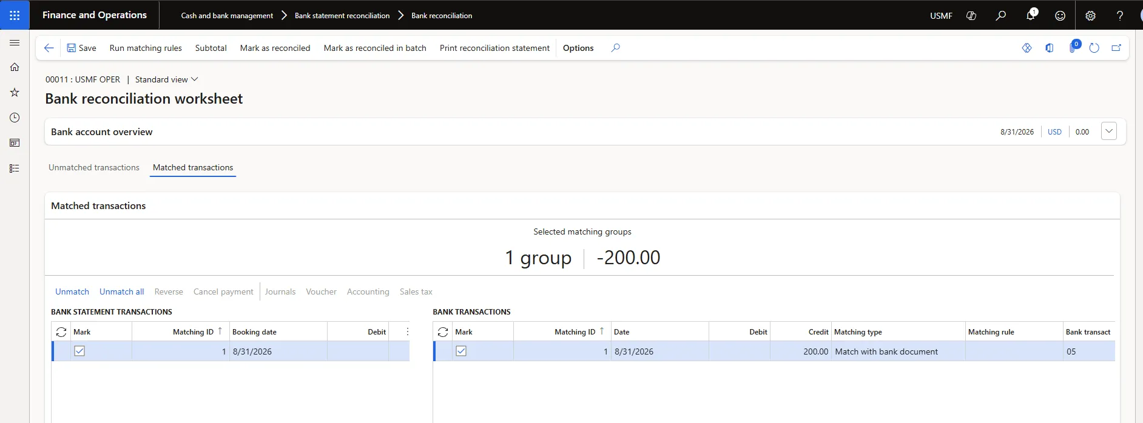Open the personalization diamond icon
Viewport: 1143px width, 423px height.
[1027, 48]
